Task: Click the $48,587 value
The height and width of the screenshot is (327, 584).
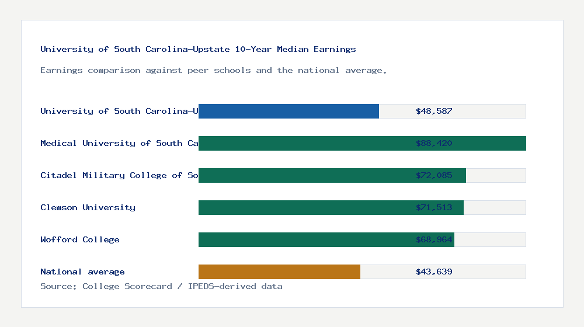Action: click(x=434, y=111)
